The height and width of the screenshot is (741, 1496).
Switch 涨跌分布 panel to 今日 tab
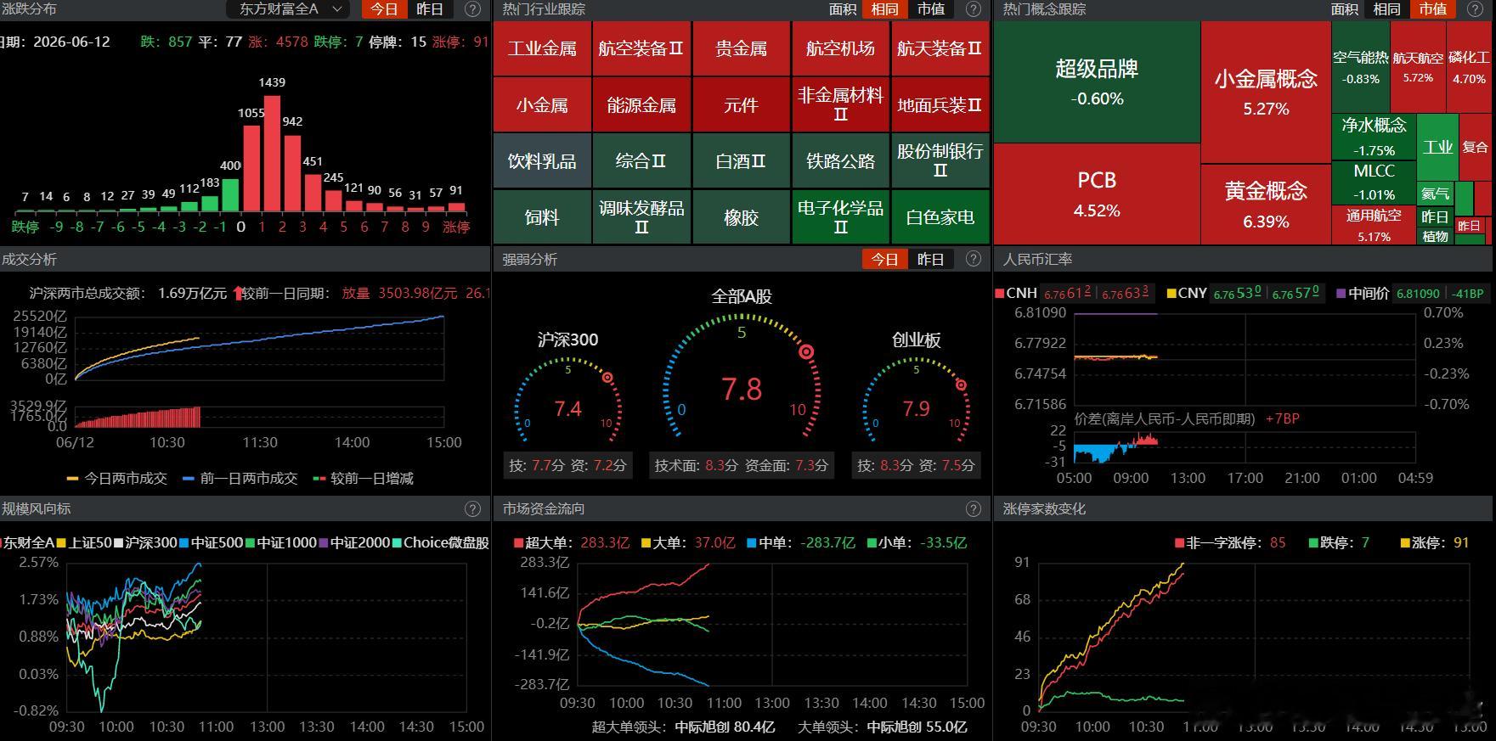pyautogui.click(x=384, y=9)
